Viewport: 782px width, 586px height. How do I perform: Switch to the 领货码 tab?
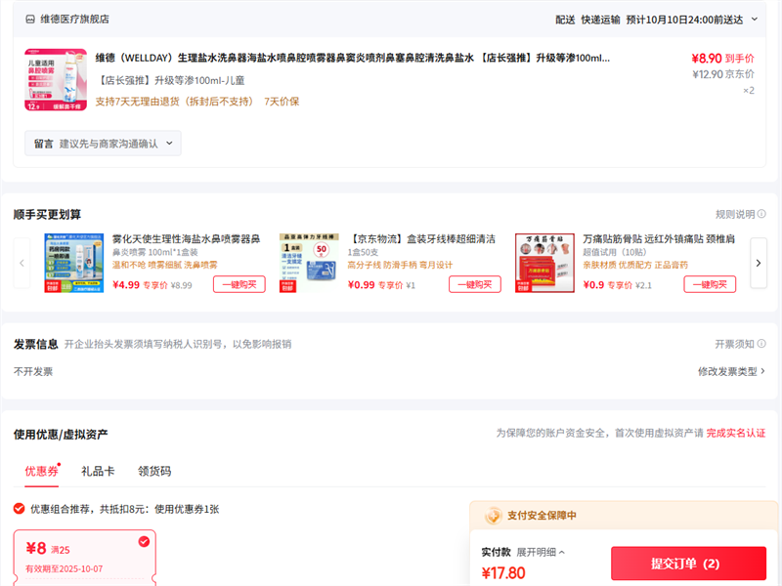point(154,471)
